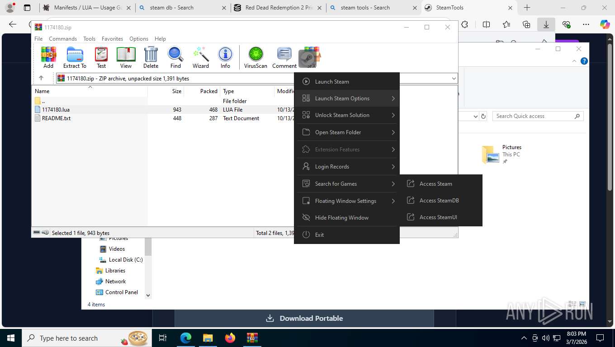
Task: Open the WinRAR Options menu
Action: [x=139, y=39]
